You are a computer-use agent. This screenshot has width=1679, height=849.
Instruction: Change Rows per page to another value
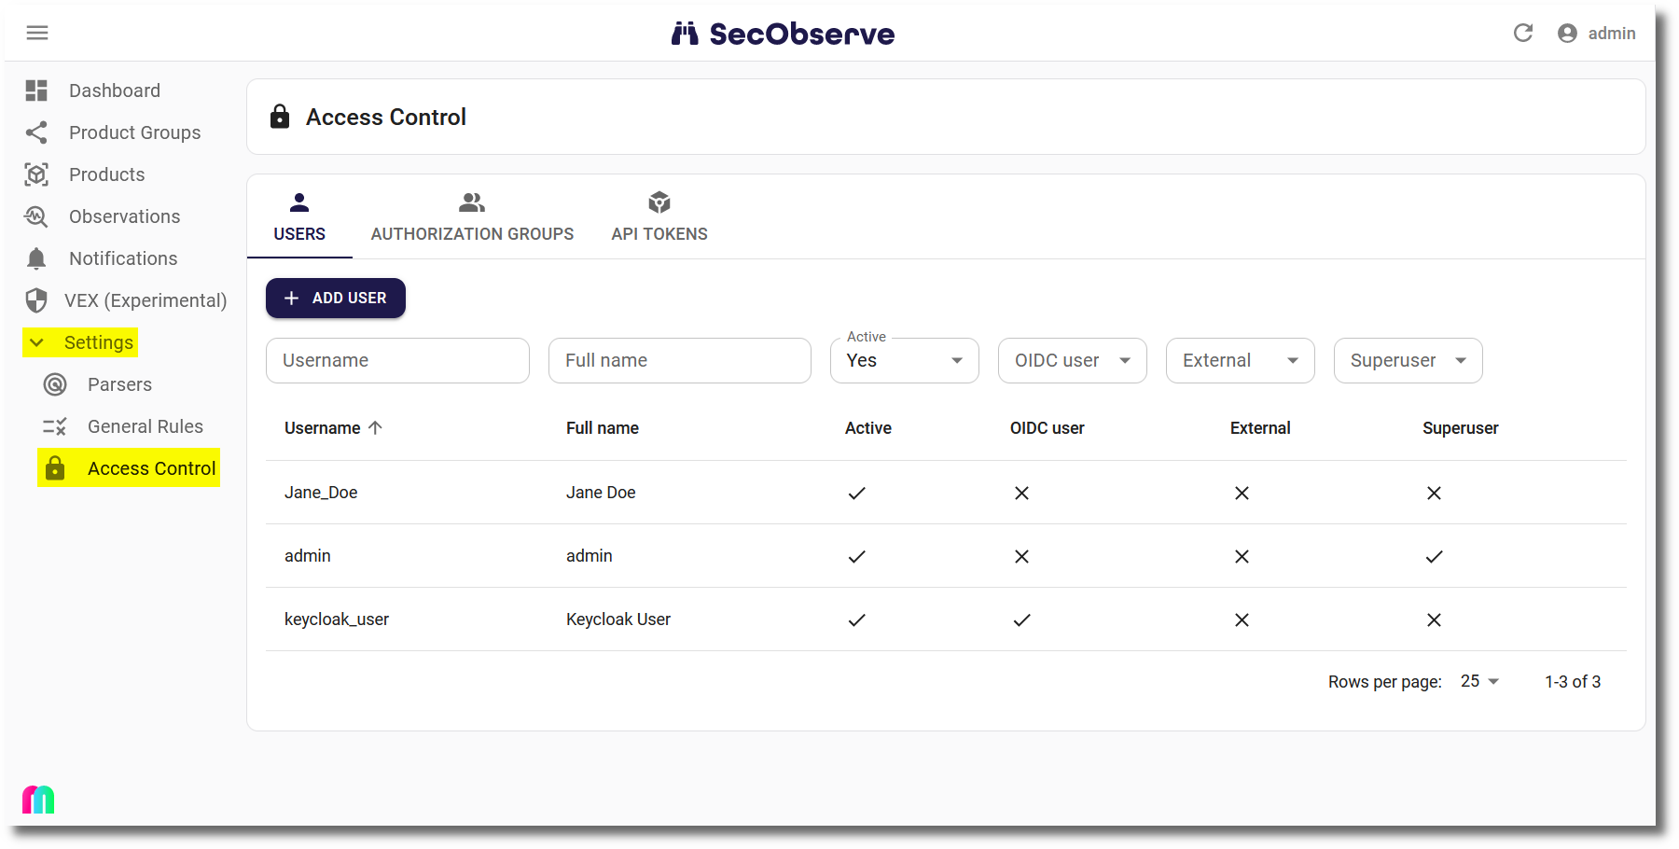click(1478, 681)
